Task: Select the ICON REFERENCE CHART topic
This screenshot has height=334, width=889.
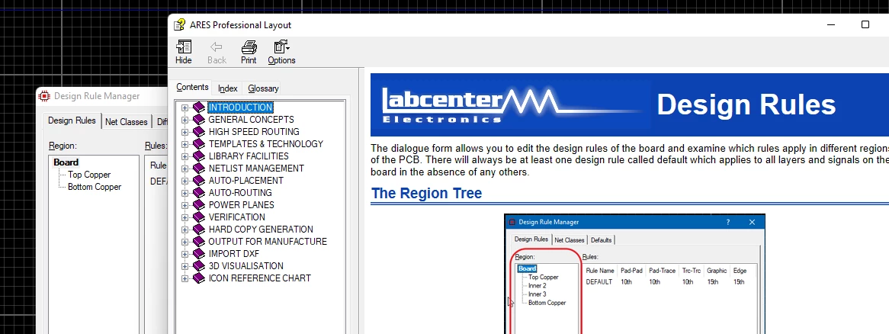Action: (260, 278)
